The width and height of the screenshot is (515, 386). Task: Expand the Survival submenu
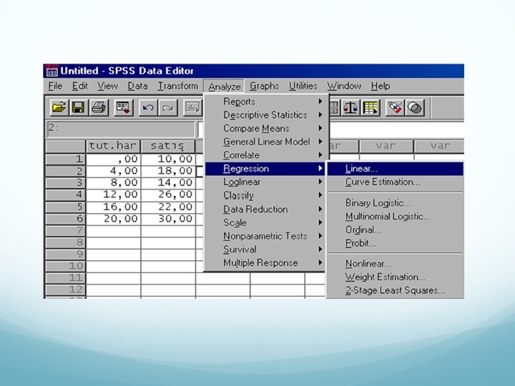click(265, 249)
